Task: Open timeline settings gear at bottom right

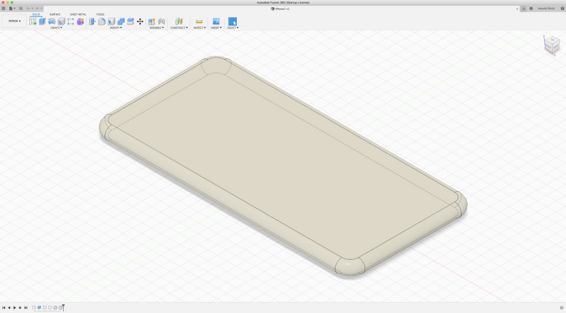Action: point(561,307)
